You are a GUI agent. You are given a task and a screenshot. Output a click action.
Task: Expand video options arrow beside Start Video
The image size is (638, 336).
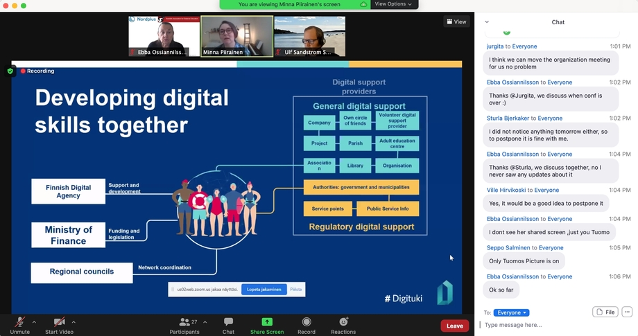(74, 322)
